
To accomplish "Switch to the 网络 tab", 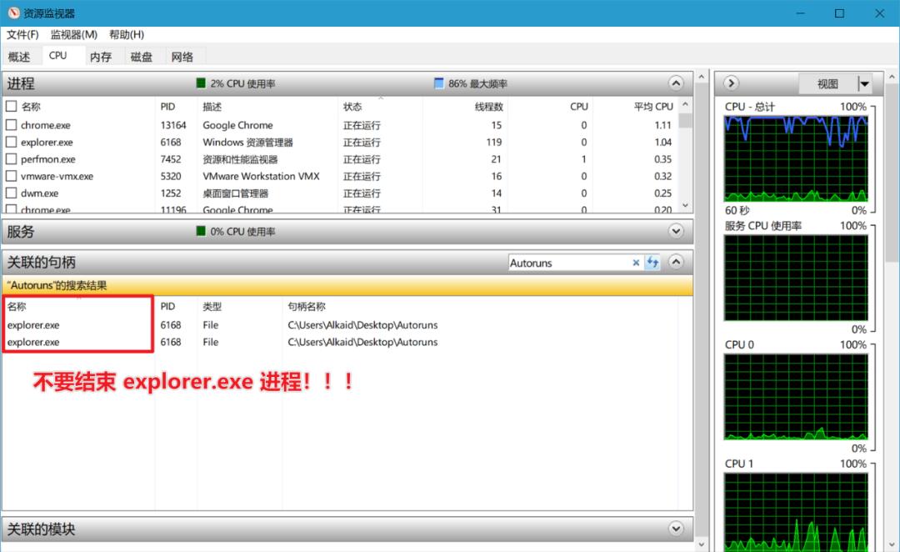I will coord(182,56).
